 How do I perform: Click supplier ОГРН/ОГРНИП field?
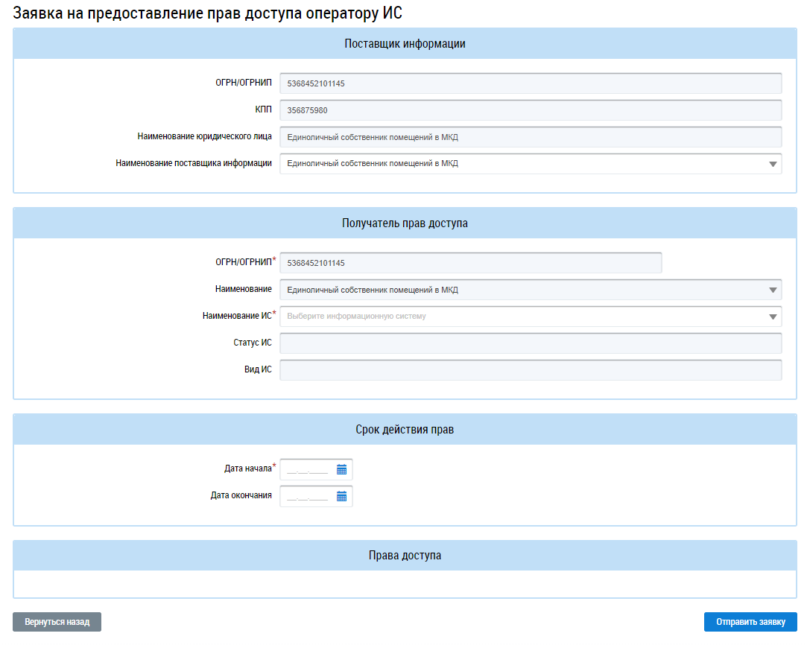click(530, 83)
